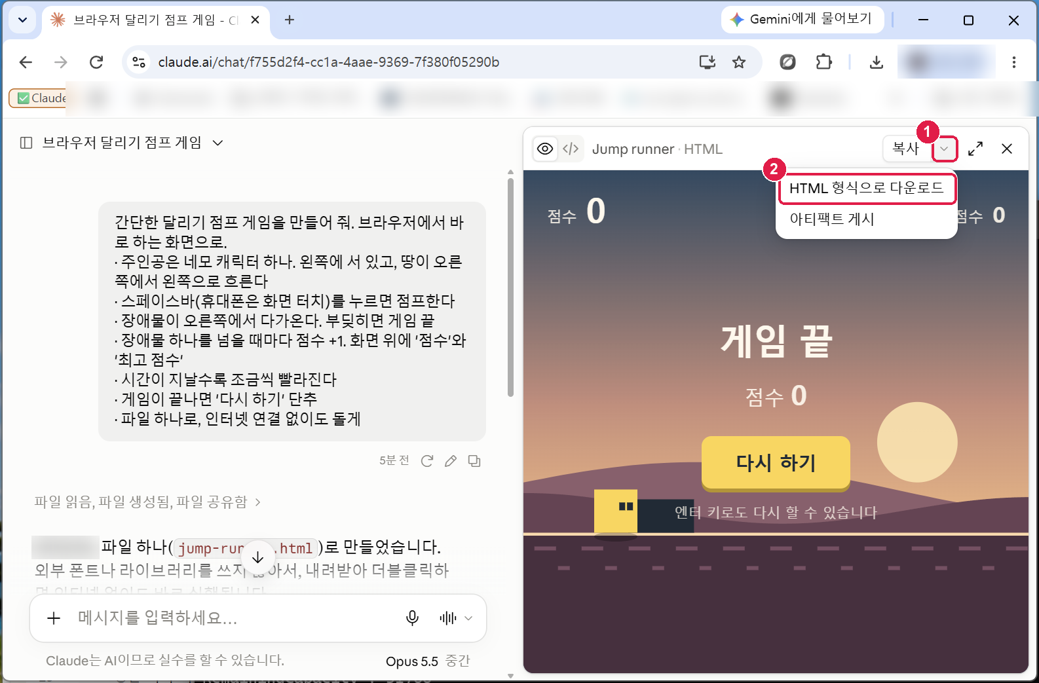The image size is (1039, 683).
Task: Start dictation with the microphone icon
Action: tap(412, 618)
